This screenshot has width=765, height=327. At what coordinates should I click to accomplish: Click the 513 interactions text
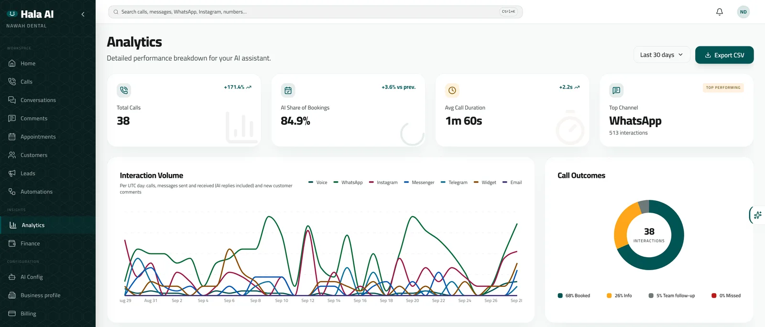pos(628,133)
